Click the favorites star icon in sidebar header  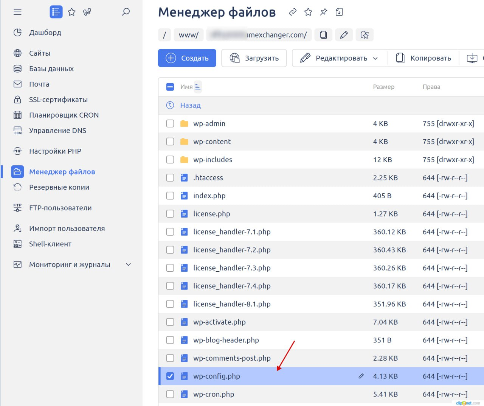71,12
